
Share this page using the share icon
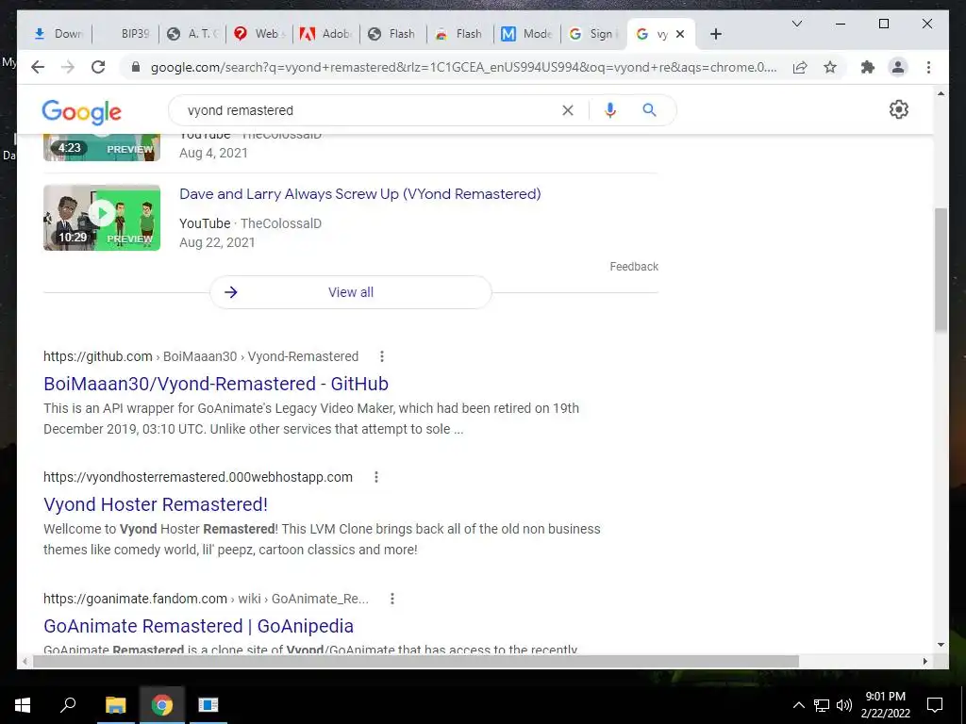pyautogui.click(x=800, y=67)
